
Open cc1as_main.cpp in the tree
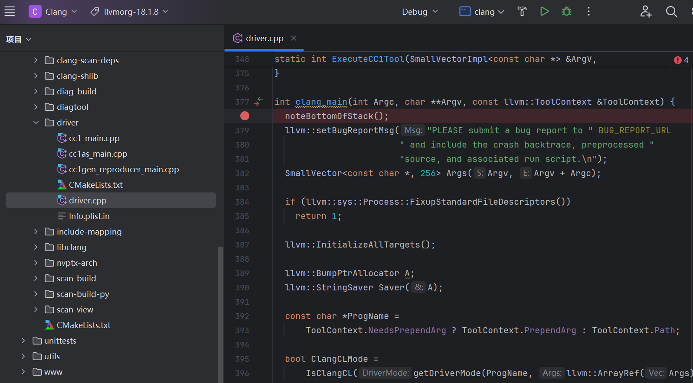(98, 154)
